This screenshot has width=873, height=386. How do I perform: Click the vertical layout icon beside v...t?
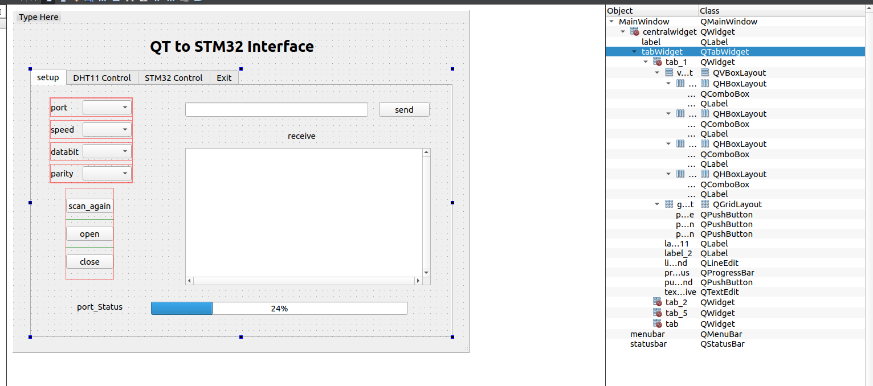coord(668,73)
